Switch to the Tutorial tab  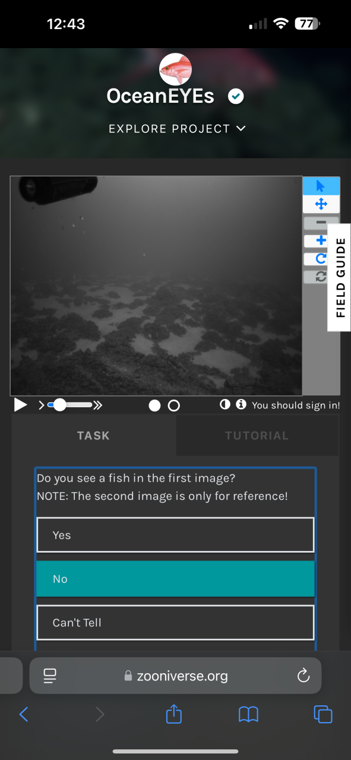pos(257,435)
